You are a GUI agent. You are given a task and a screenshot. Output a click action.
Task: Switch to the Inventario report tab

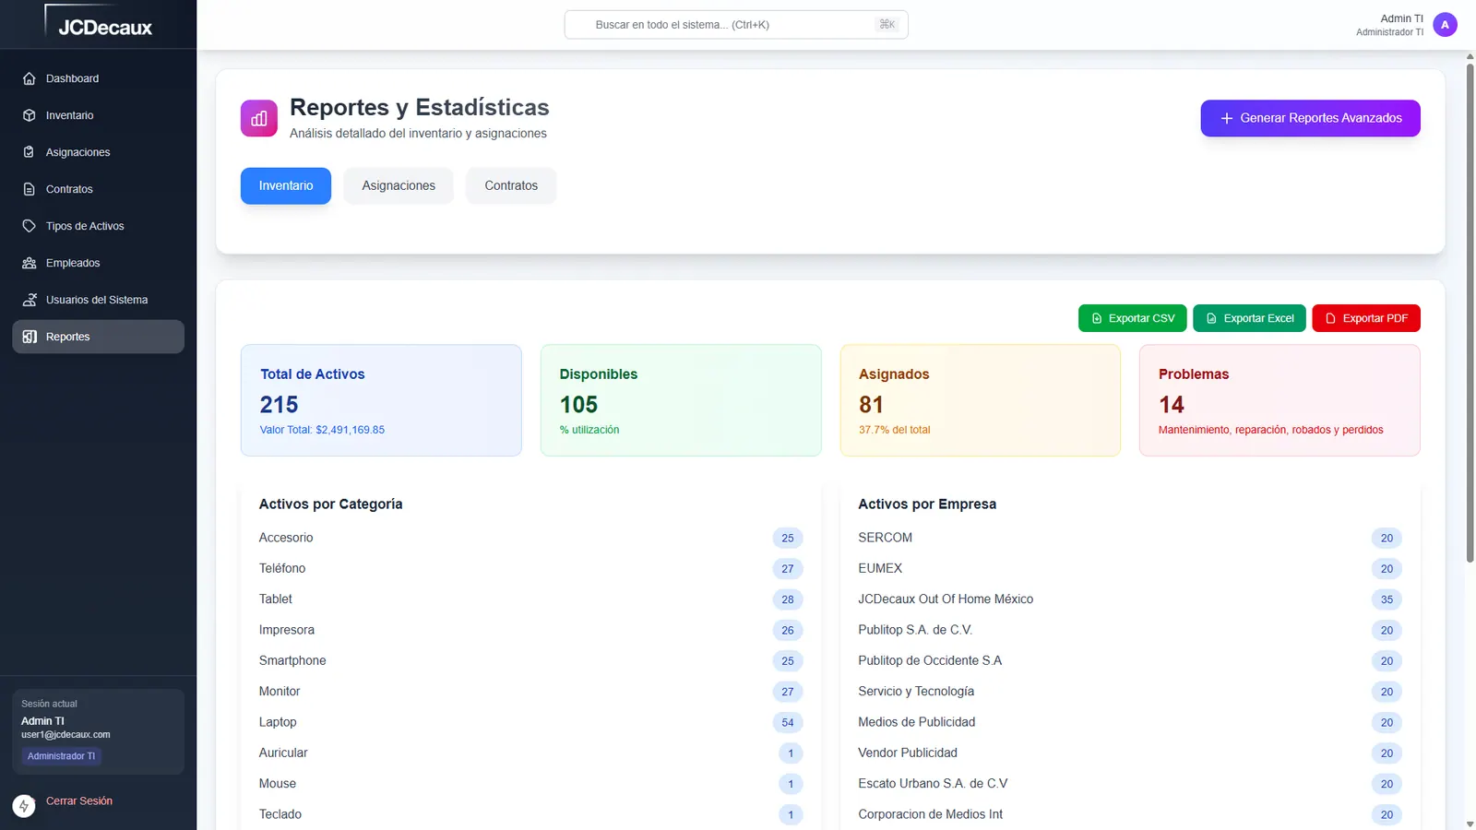pyautogui.click(x=286, y=185)
